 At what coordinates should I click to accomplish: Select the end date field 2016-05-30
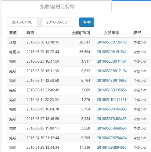(x=56, y=22)
